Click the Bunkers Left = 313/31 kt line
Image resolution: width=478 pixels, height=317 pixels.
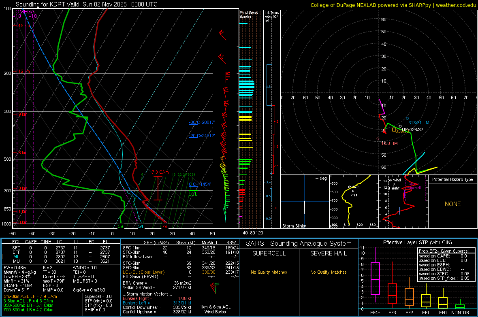click(157, 303)
